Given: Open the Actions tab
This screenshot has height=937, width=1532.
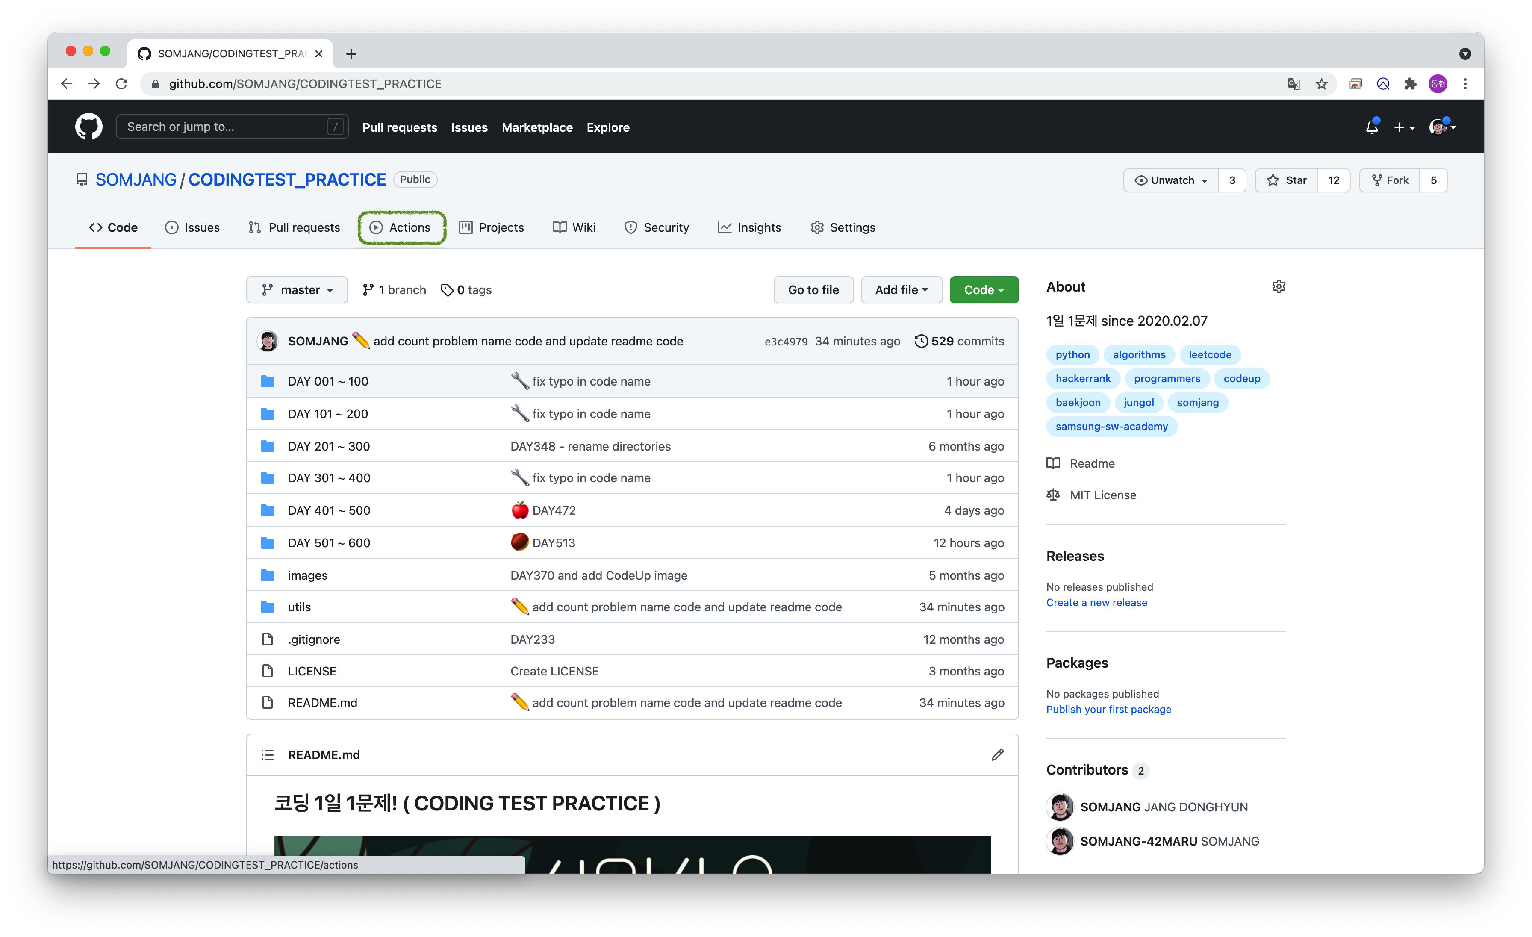Looking at the screenshot, I should point(401,227).
